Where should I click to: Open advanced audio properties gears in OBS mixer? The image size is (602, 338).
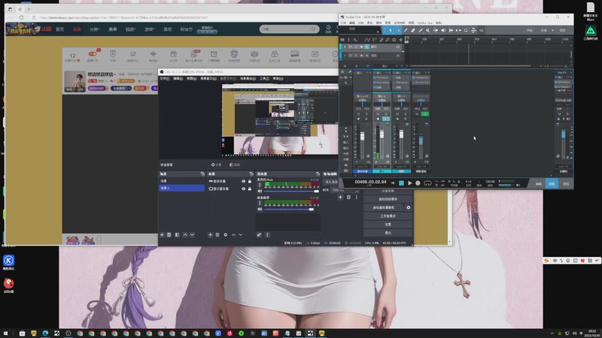(259, 235)
